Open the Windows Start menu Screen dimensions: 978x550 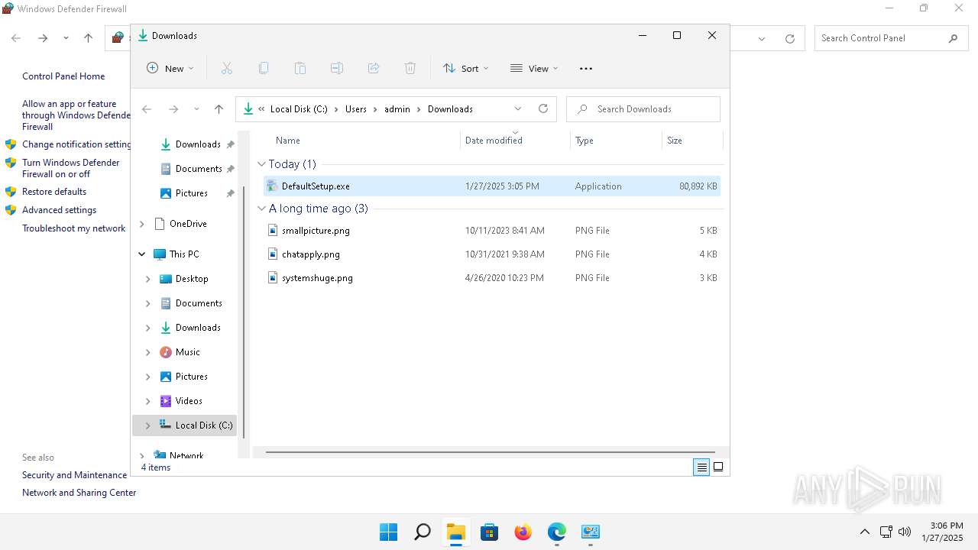pyautogui.click(x=388, y=532)
